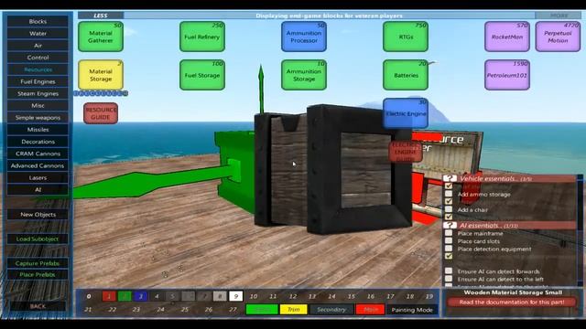Click the BACK button
This screenshot has width=586, height=329.
pos(38,306)
